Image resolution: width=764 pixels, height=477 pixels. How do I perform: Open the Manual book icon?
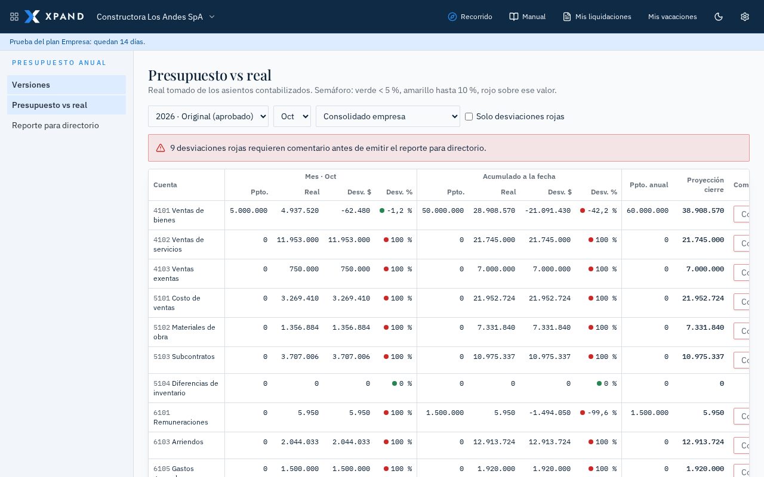(x=514, y=17)
